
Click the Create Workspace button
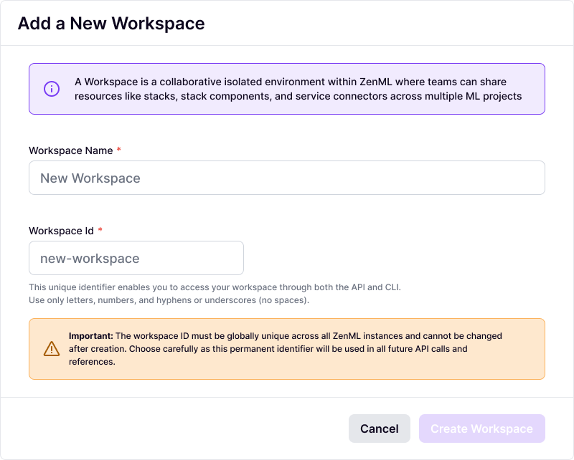click(x=481, y=428)
